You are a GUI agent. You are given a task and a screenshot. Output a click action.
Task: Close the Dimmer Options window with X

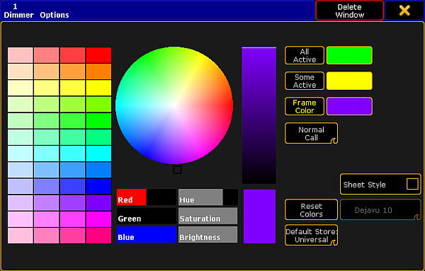tap(404, 11)
